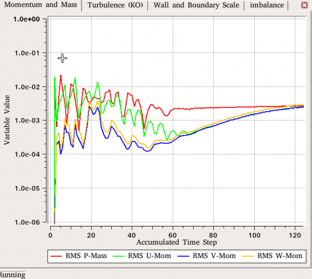312x279 pixels.
Task: Click the x-axis tick label 20
Action: coord(91,235)
